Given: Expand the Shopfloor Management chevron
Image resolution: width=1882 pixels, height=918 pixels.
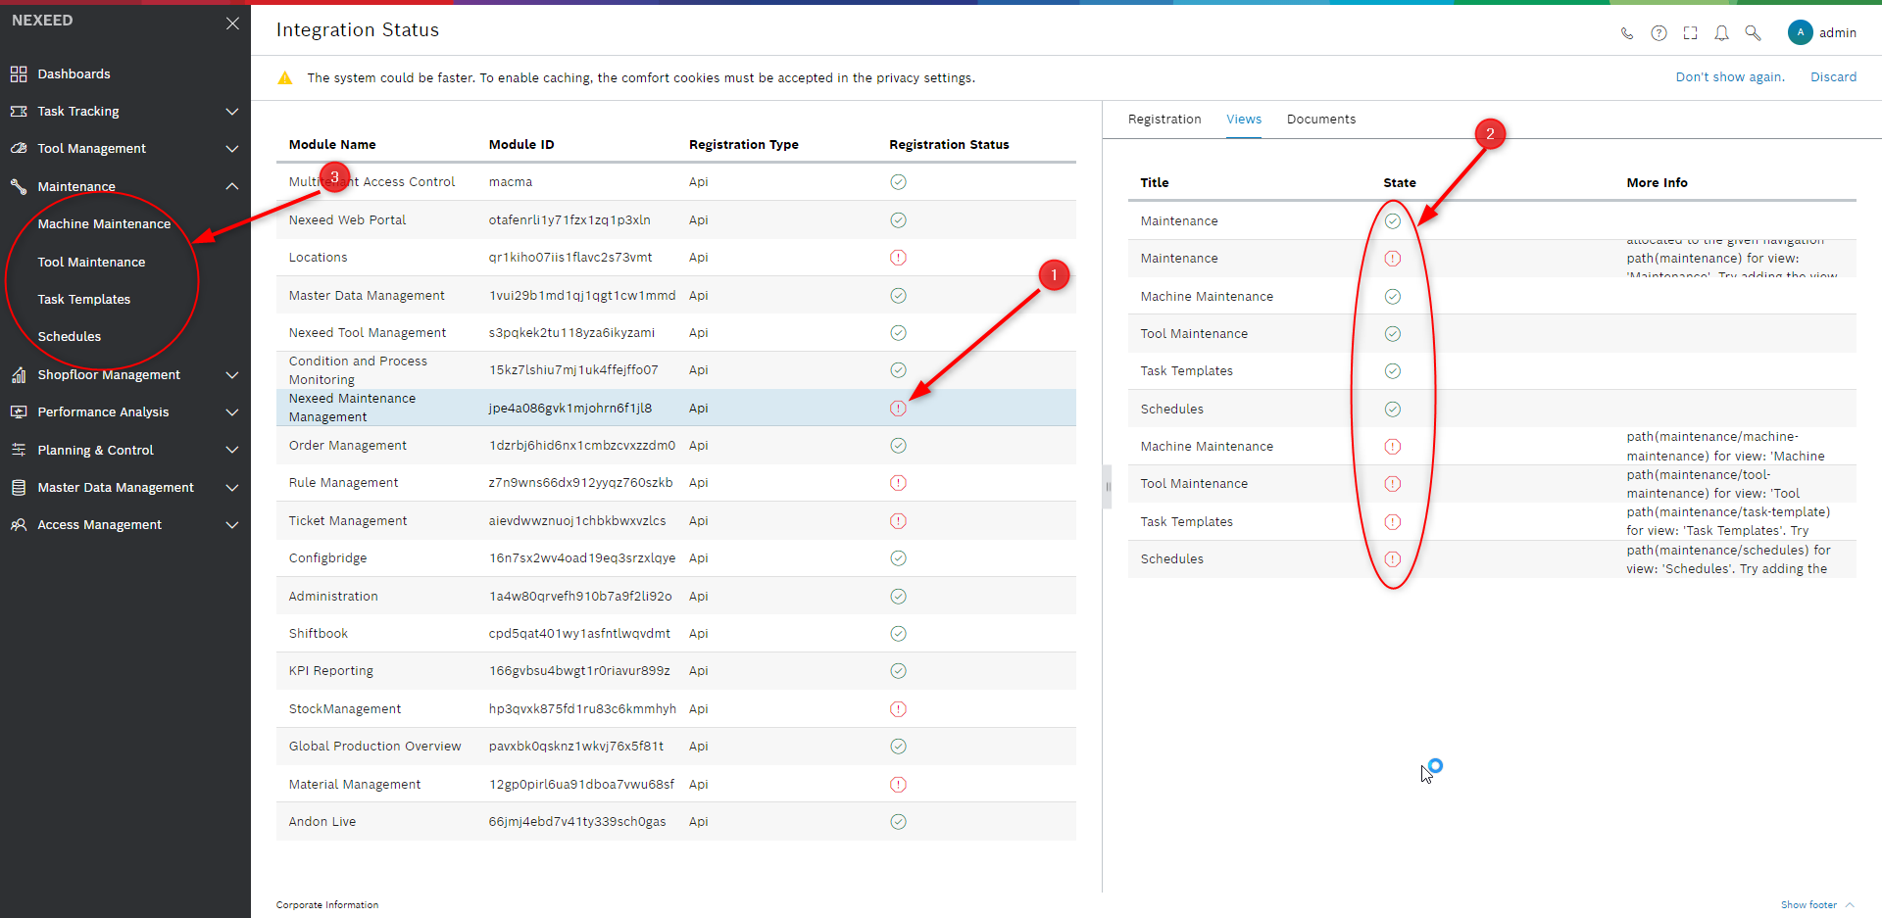Looking at the screenshot, I should pos(232,375).
